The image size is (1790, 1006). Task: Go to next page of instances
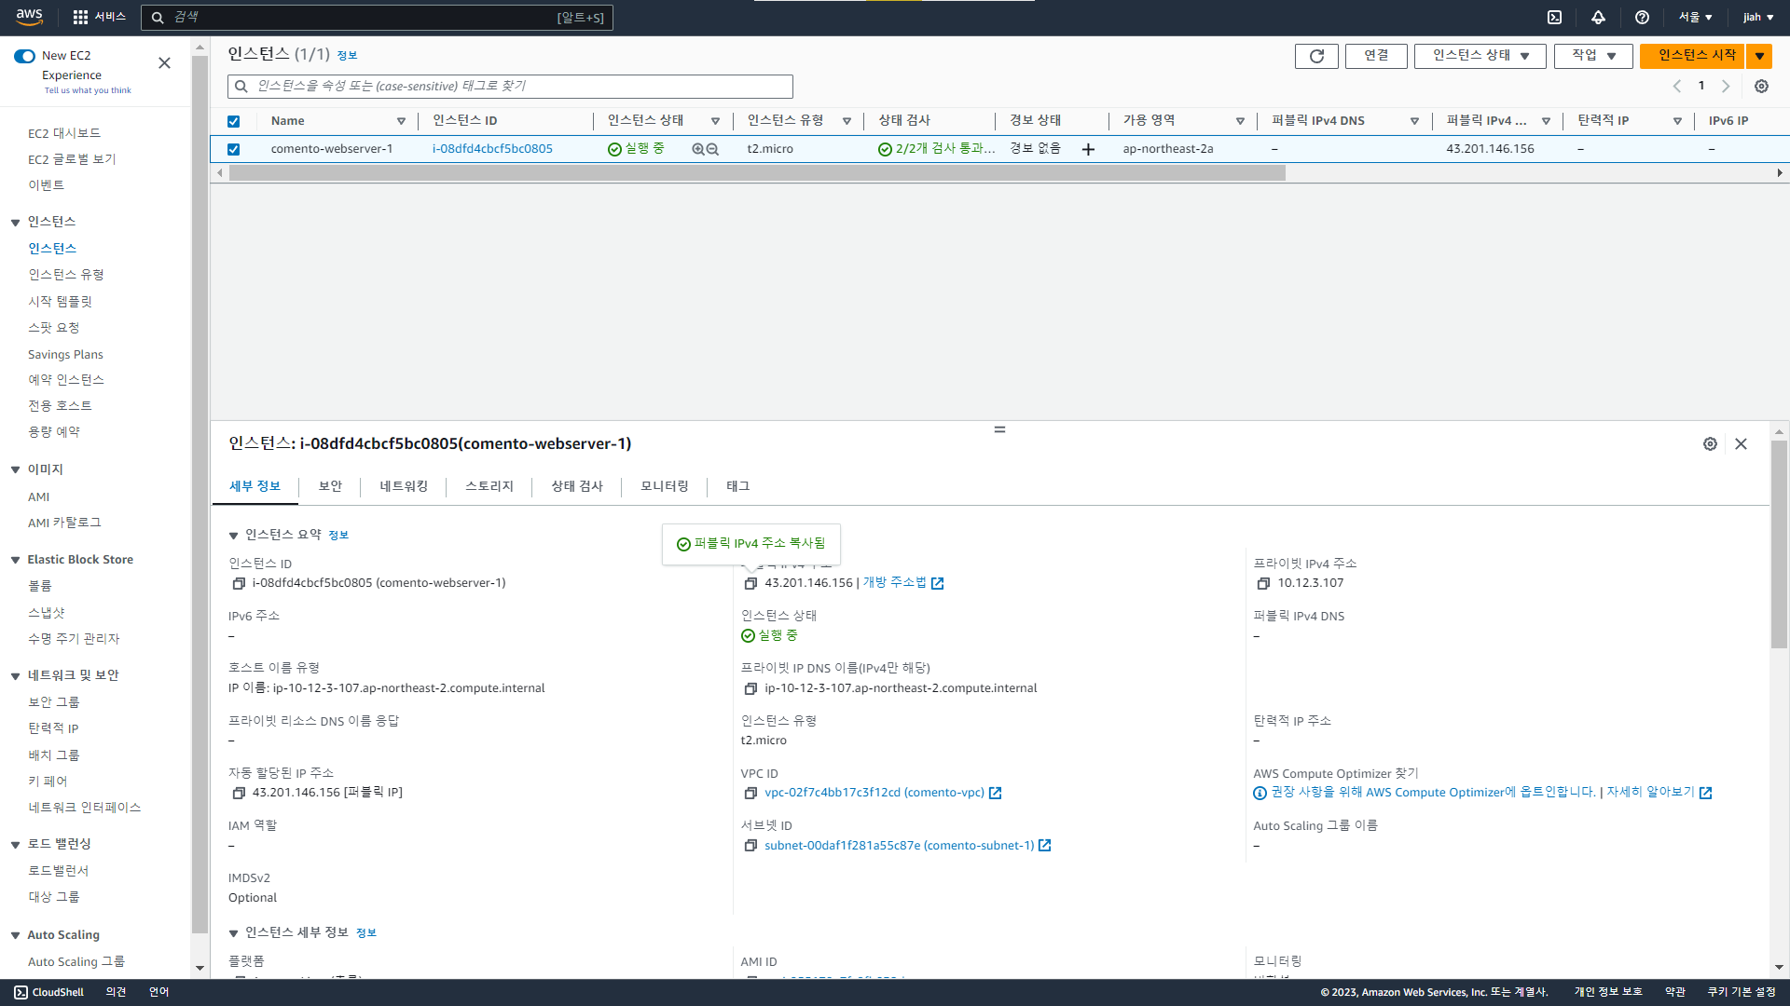(1726, 86)
